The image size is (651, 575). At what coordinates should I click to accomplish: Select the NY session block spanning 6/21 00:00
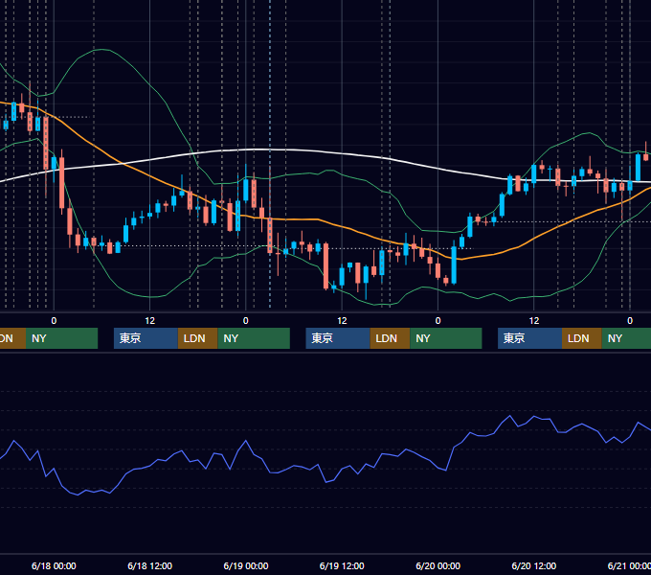(626, 338)
